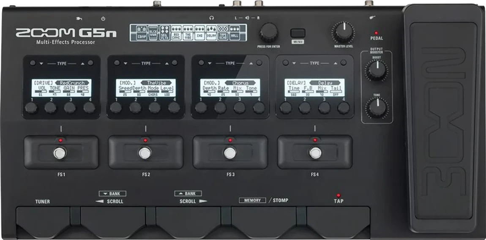Toggle the FS4 footswitch for Delay

(314, 153)
